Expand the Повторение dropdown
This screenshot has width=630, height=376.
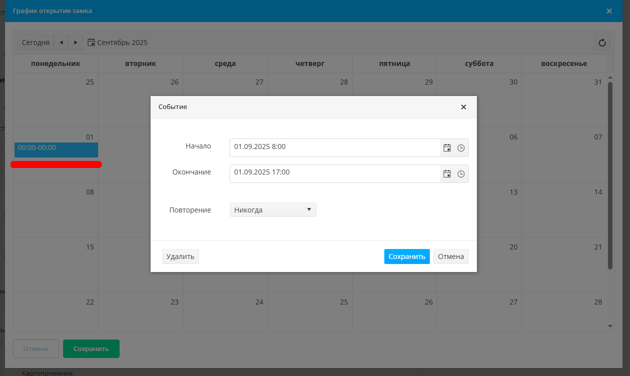click(273, 210)
